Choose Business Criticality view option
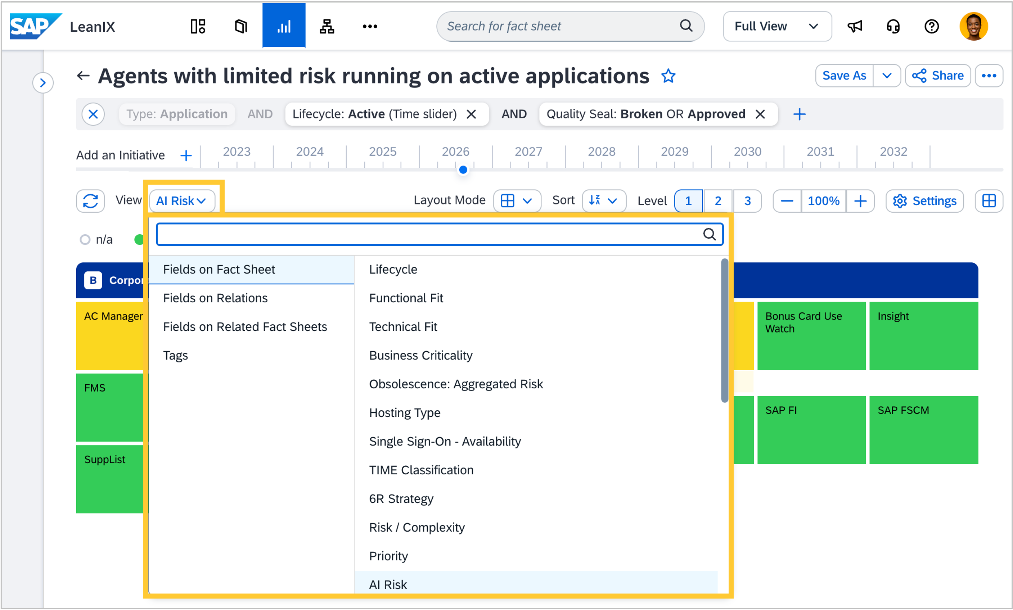 click(x=536, y=356)
